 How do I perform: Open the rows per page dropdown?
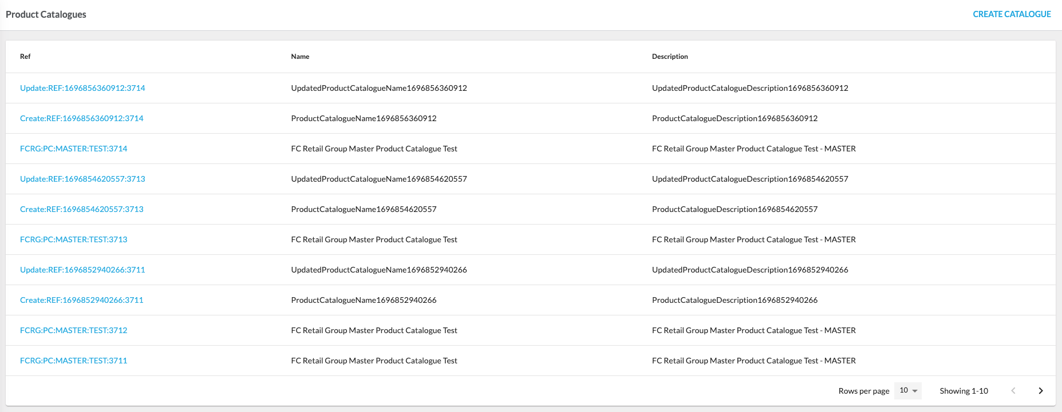pos(908,391)
